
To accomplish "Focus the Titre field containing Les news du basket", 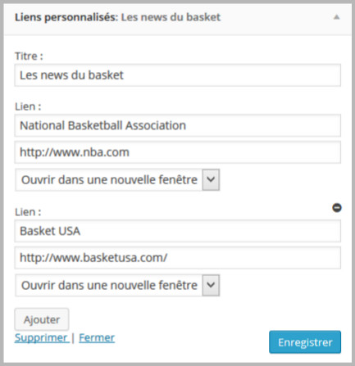I will click(178, 75).
